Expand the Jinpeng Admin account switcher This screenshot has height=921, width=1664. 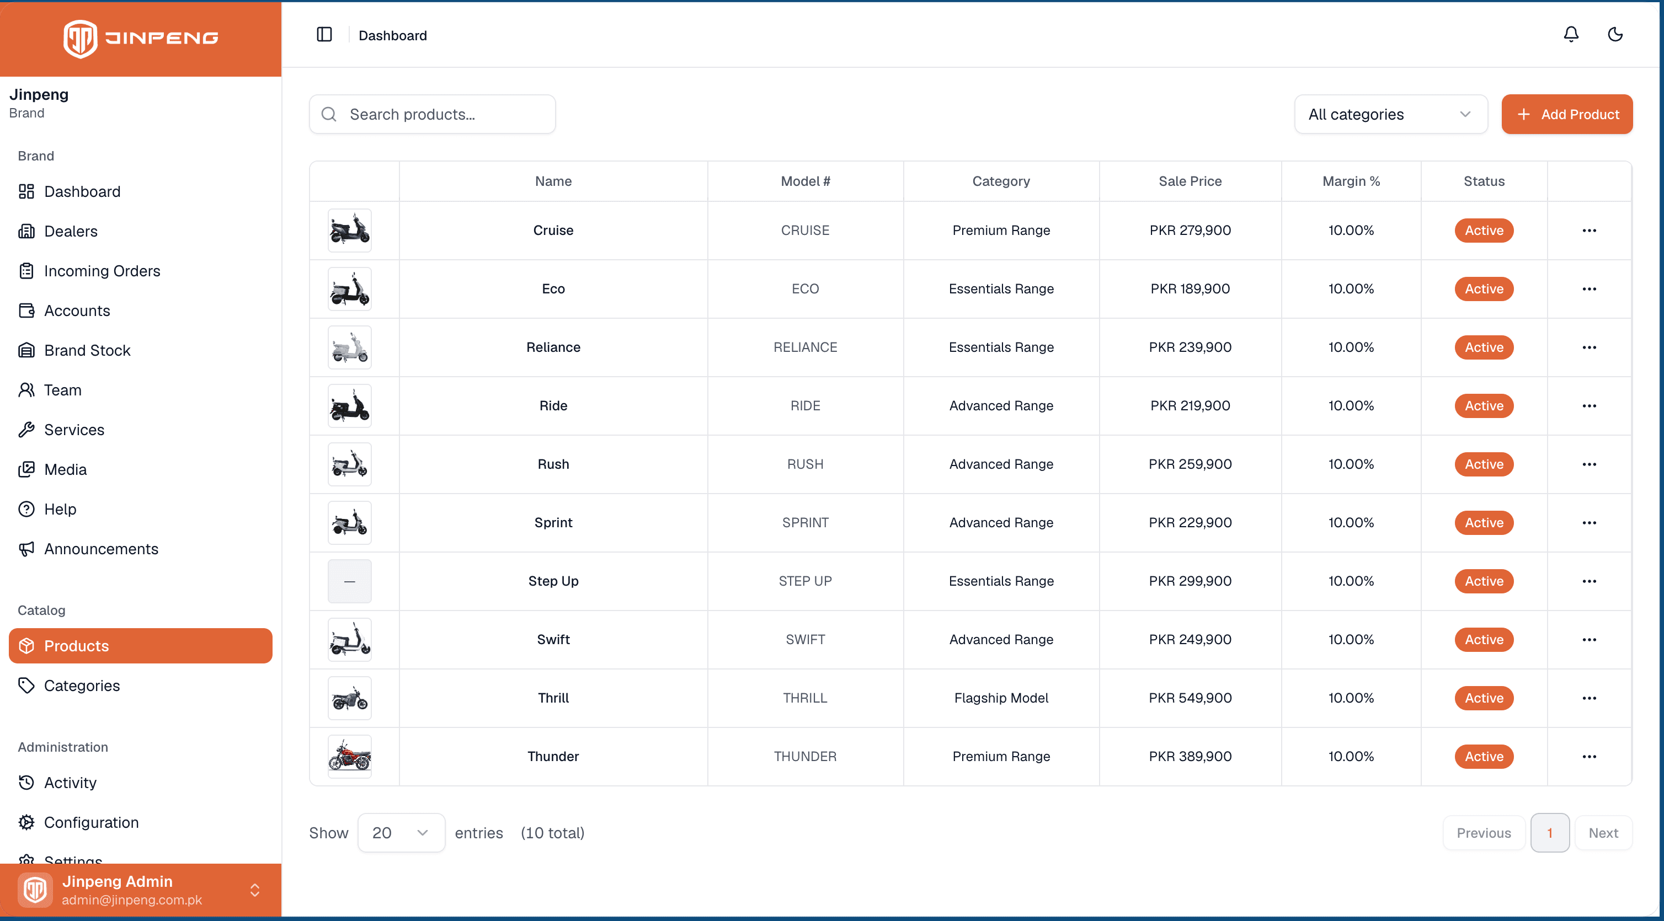[141, 891]
